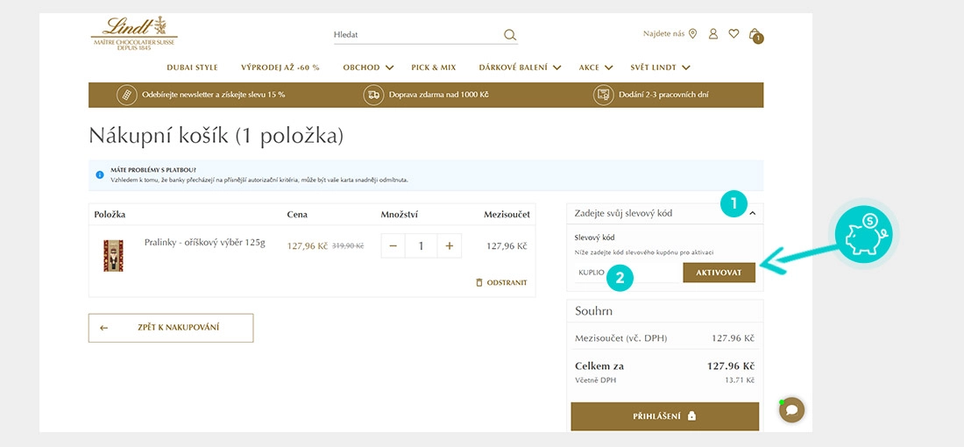Click the delivery time parcel icon
This screenshot has height=447, width=964.
click(x=603, y=96)
